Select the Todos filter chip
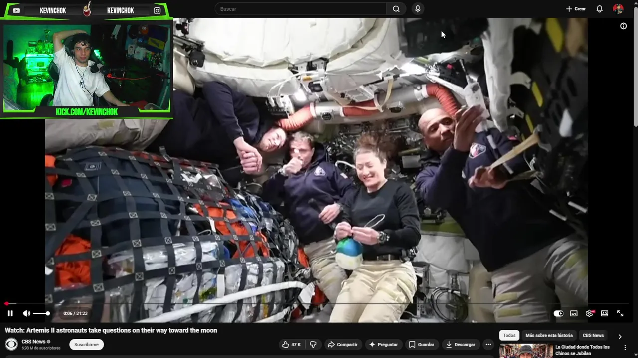 click(x=509, y=335)
